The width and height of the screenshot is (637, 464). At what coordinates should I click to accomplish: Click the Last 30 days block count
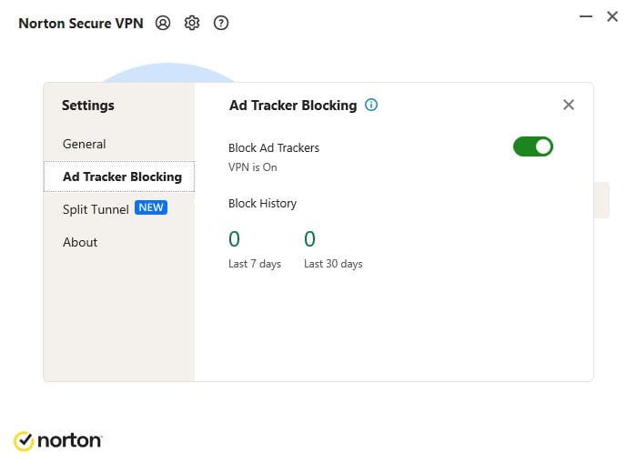(x=309, y=239)
